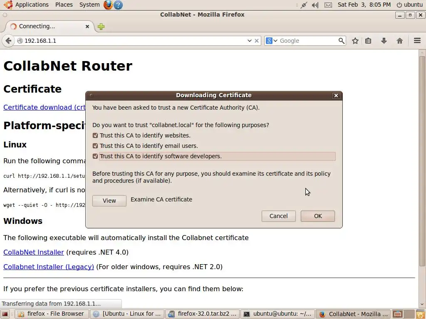Click Cancel in certificate dialog
This screenshot has height=319, width=426.
tap(278, 216)
